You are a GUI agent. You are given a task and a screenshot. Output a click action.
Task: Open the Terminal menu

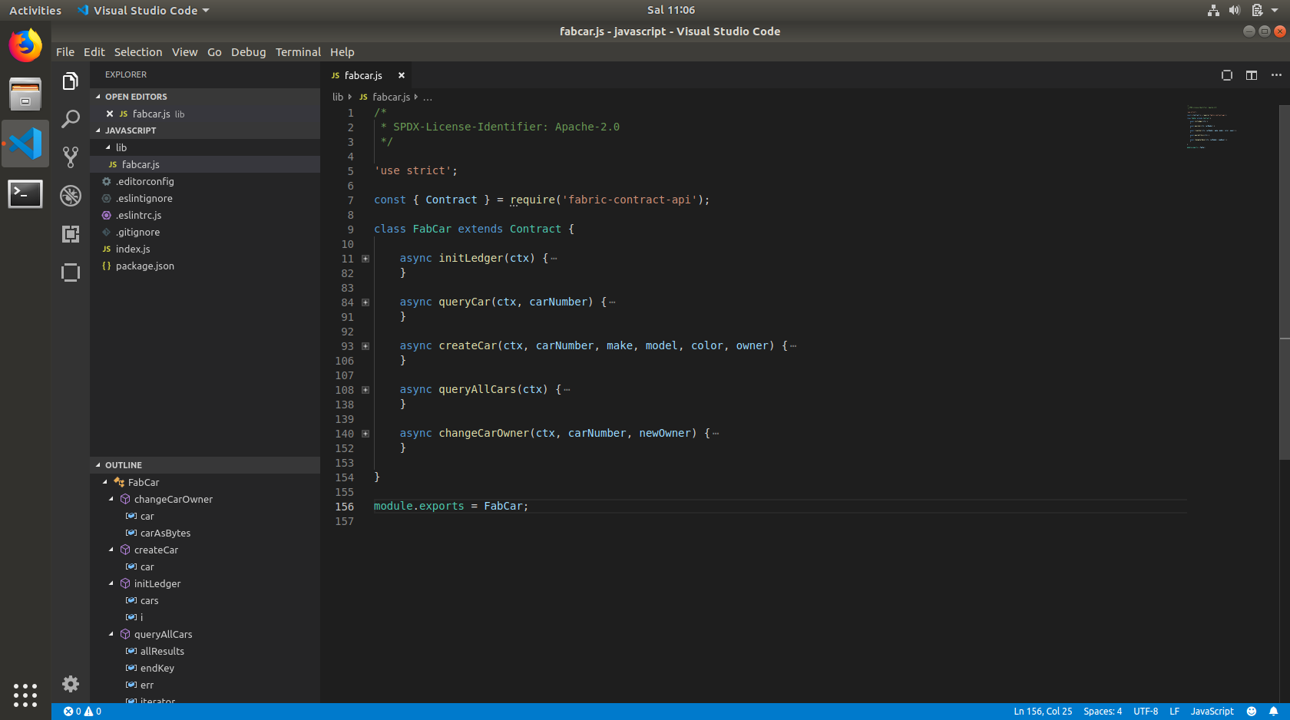click(298, 52)
